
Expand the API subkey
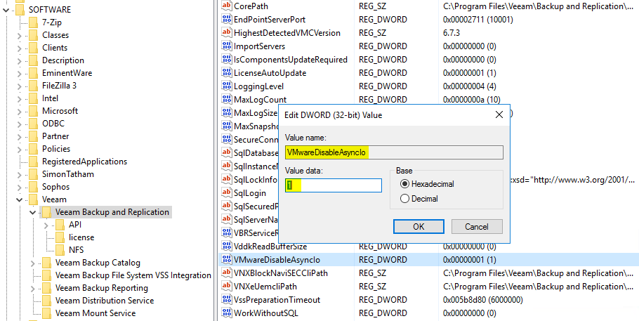tap(46, 225)
